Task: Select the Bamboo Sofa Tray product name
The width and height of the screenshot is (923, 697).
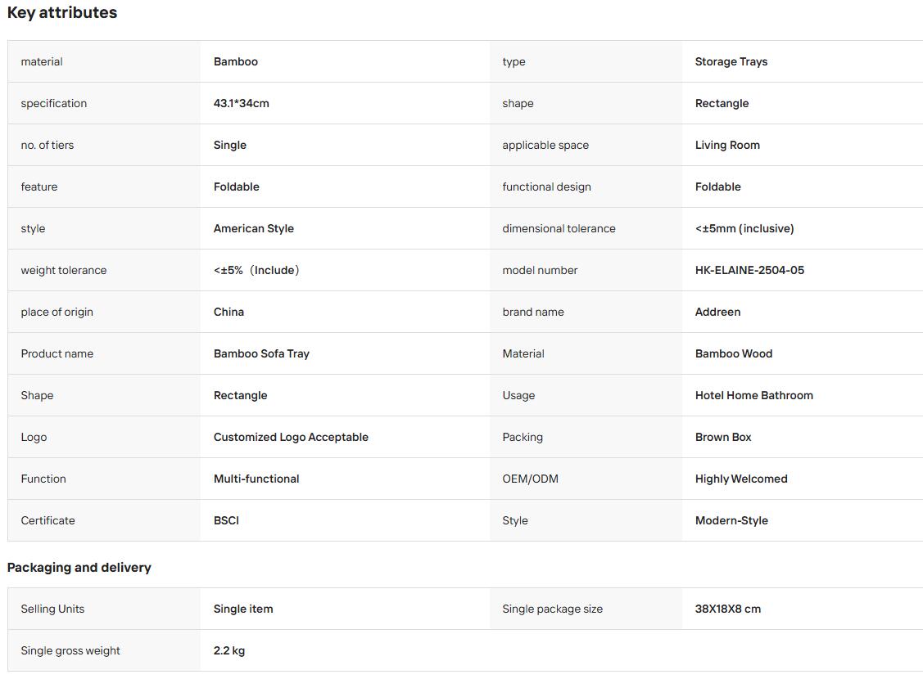Action: [x=261, y=354]
